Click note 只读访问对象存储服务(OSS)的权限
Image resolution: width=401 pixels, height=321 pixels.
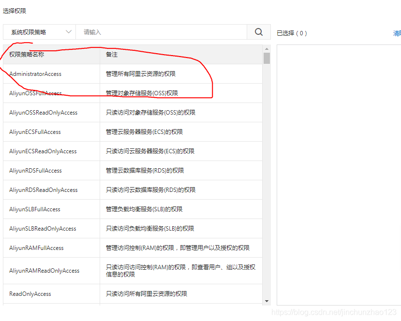point(150,113)
